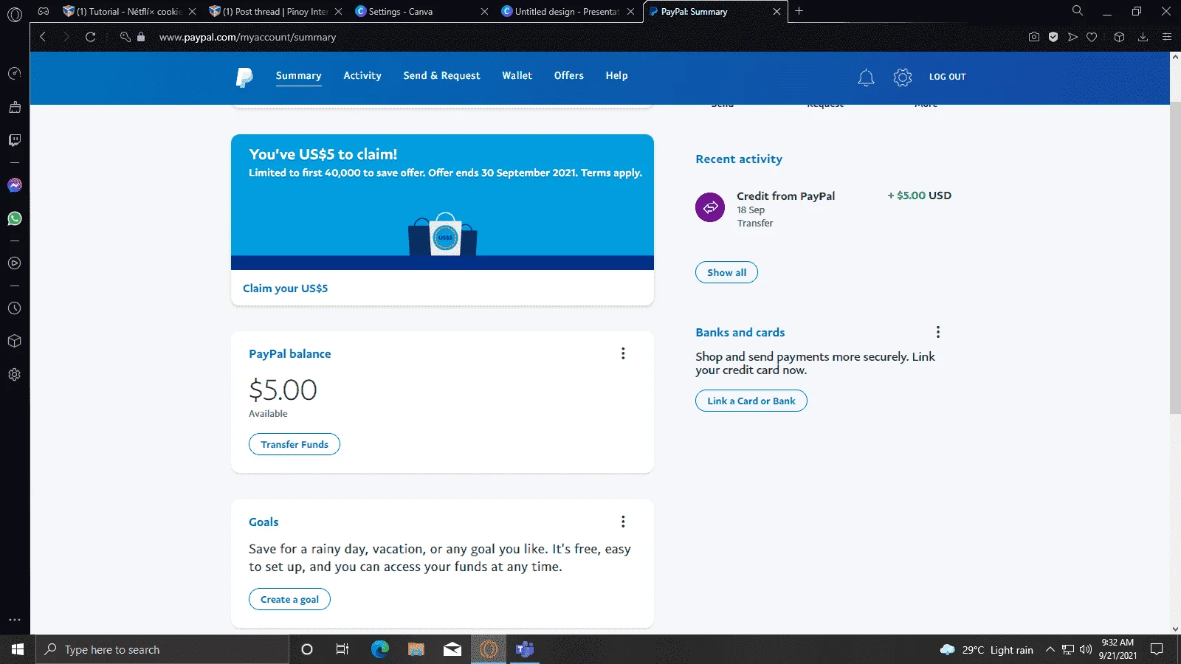
Task: Open Send & Request
Action: (441, 75)
